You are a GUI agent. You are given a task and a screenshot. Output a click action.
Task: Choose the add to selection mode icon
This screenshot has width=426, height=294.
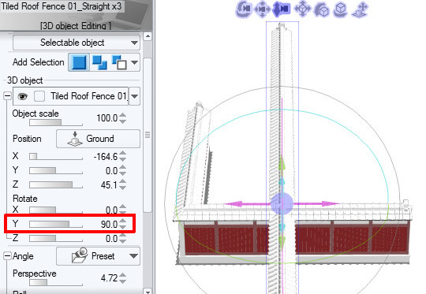pyautogui.click(x=99, y=62)
